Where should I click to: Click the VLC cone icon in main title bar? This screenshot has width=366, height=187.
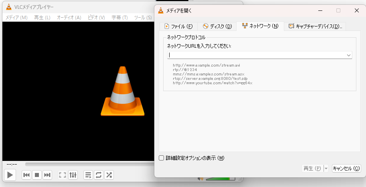[9, 7]
